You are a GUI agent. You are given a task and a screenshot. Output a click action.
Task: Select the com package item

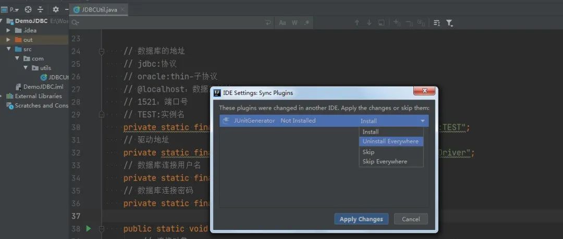point(33,58)
